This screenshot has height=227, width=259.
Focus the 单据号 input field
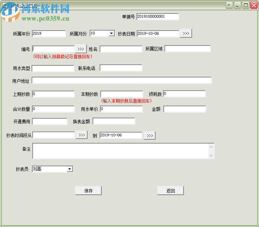click(158, 17)
